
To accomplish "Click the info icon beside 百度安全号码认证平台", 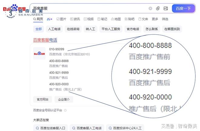I will click(65, 110).
